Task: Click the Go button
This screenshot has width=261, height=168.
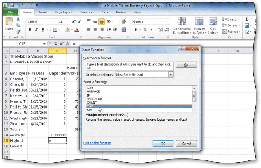Action: tap(186, 65)
